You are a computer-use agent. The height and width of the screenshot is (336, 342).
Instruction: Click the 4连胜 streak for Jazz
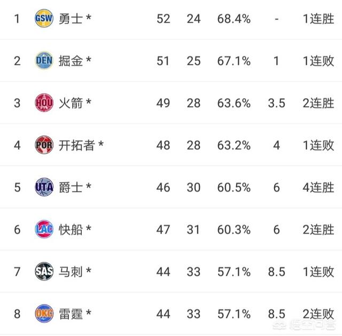click(x=318, y=188)
